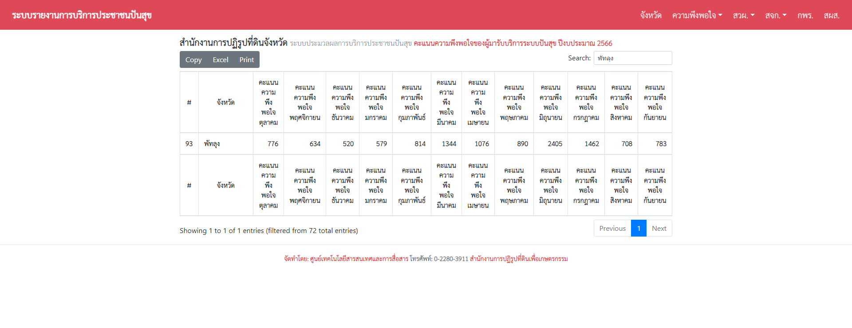
Task: Go to the Next page
Action: (x=659, y=228)
